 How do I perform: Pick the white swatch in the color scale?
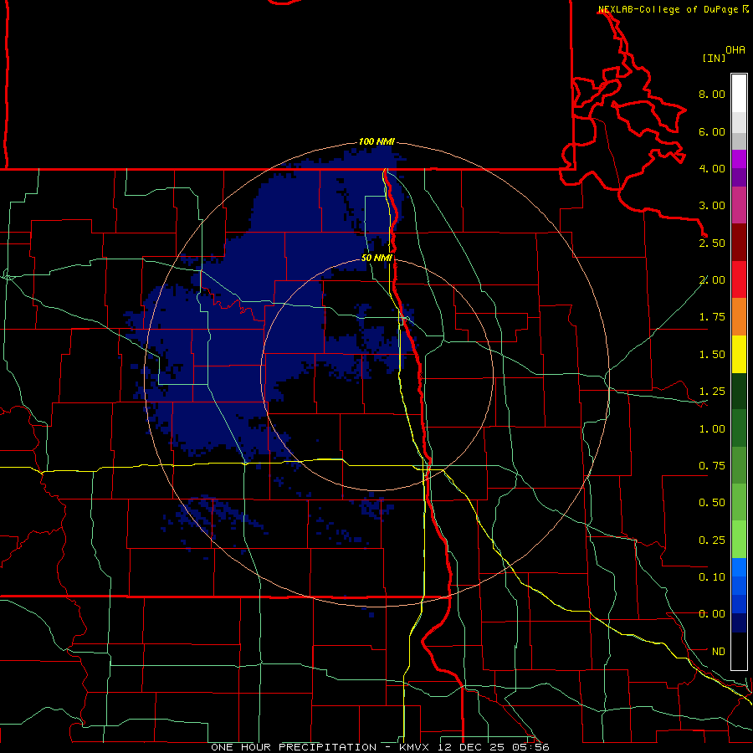[739, 94]
